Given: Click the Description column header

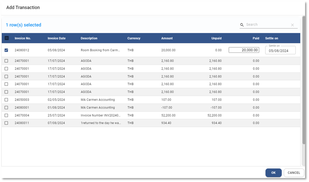Looking at the screenshot, I should click(x=89, y=38).
